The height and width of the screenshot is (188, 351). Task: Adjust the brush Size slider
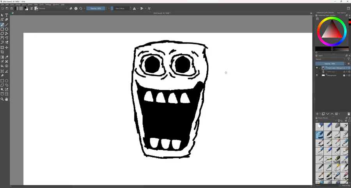pos(120,9)
